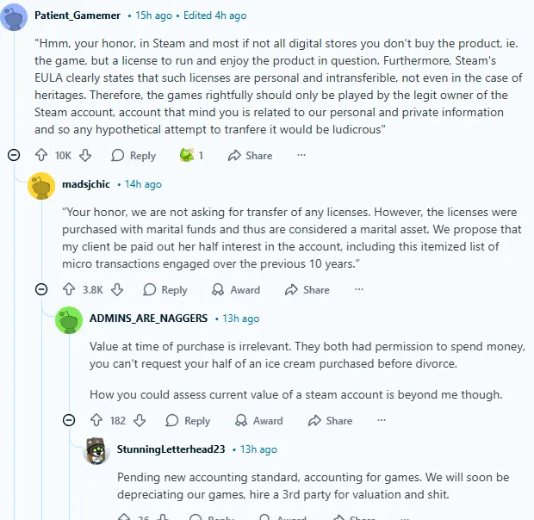Reply to Patient_Gamemer's comment
The width and height of the screenshot is (534, 520).
point(133,156)
